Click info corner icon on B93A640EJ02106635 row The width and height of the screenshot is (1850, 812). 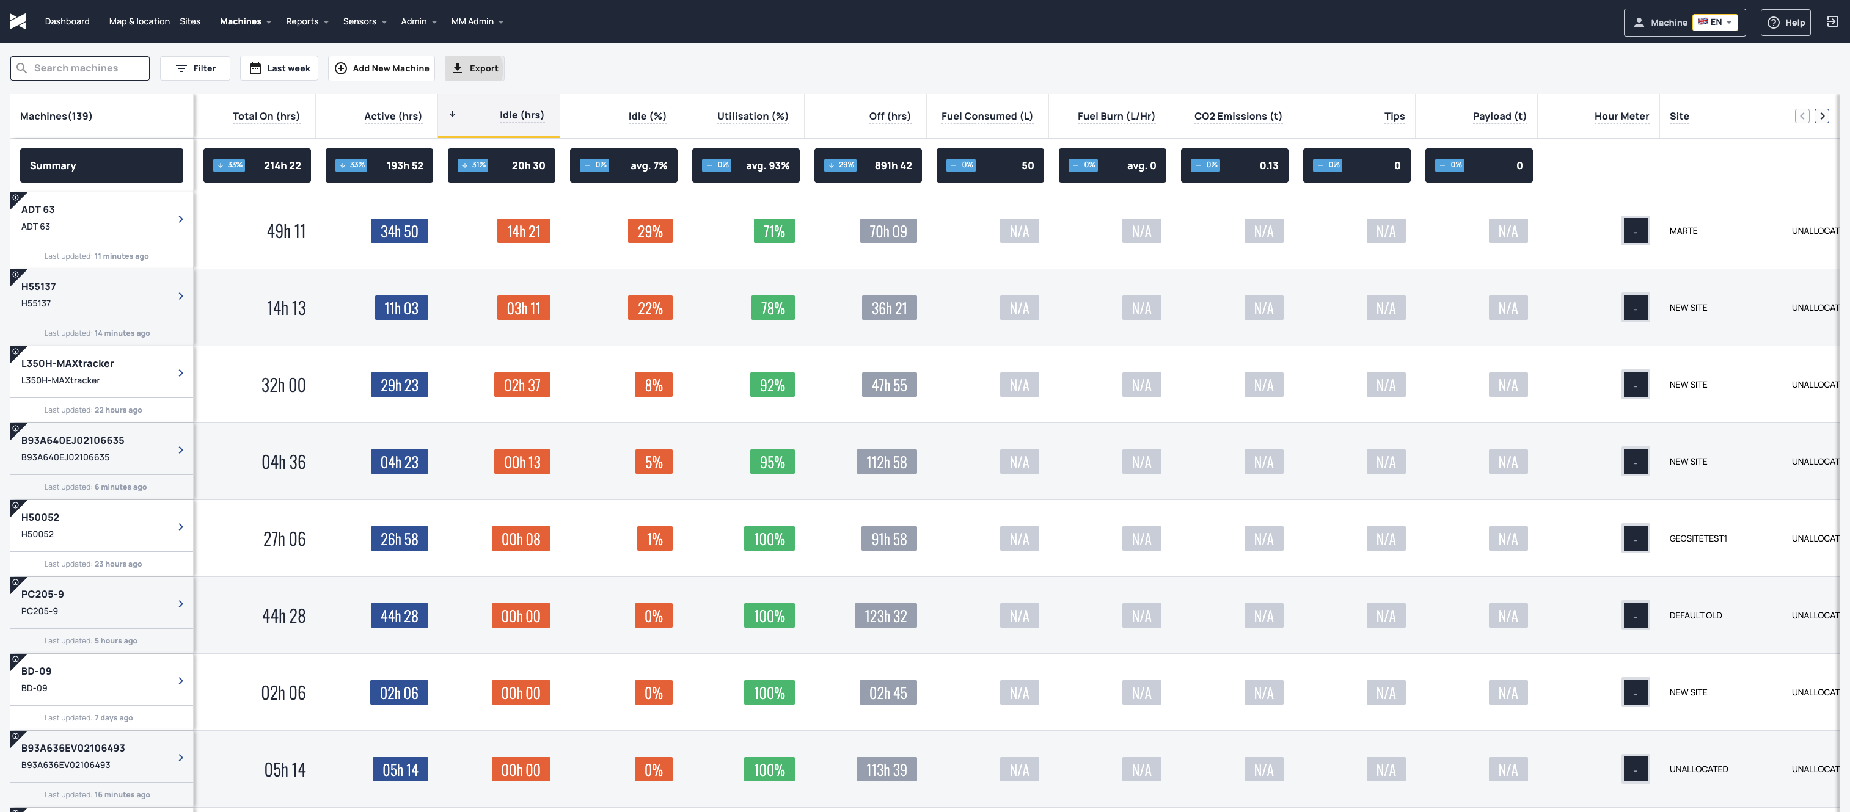click(x=15, y=428)
